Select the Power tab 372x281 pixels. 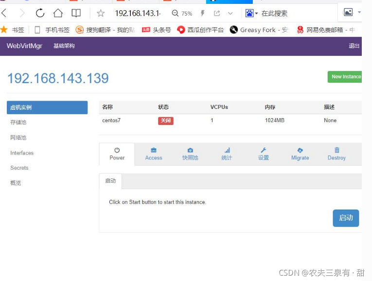pyautogui.click(x=117, y=154)
